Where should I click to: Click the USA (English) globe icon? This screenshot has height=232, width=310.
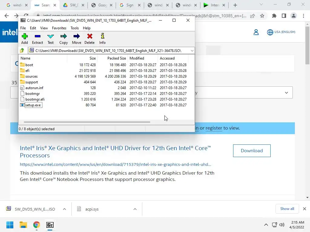coord(270,32)
